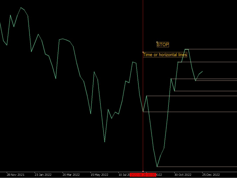The width and height of the screenshot is (237, 178).
Task: Click the 25 Dec 2022 axis date
Action: [211, 175]
